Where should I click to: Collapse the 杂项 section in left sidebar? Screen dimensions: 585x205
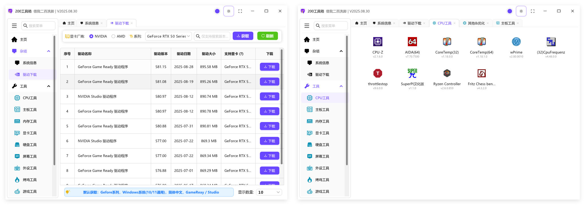[49, 51]
